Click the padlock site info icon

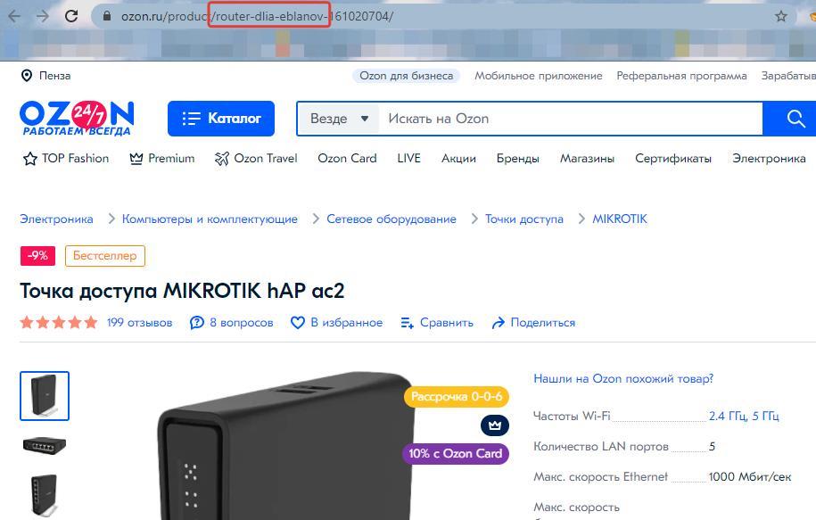point(107,16)
